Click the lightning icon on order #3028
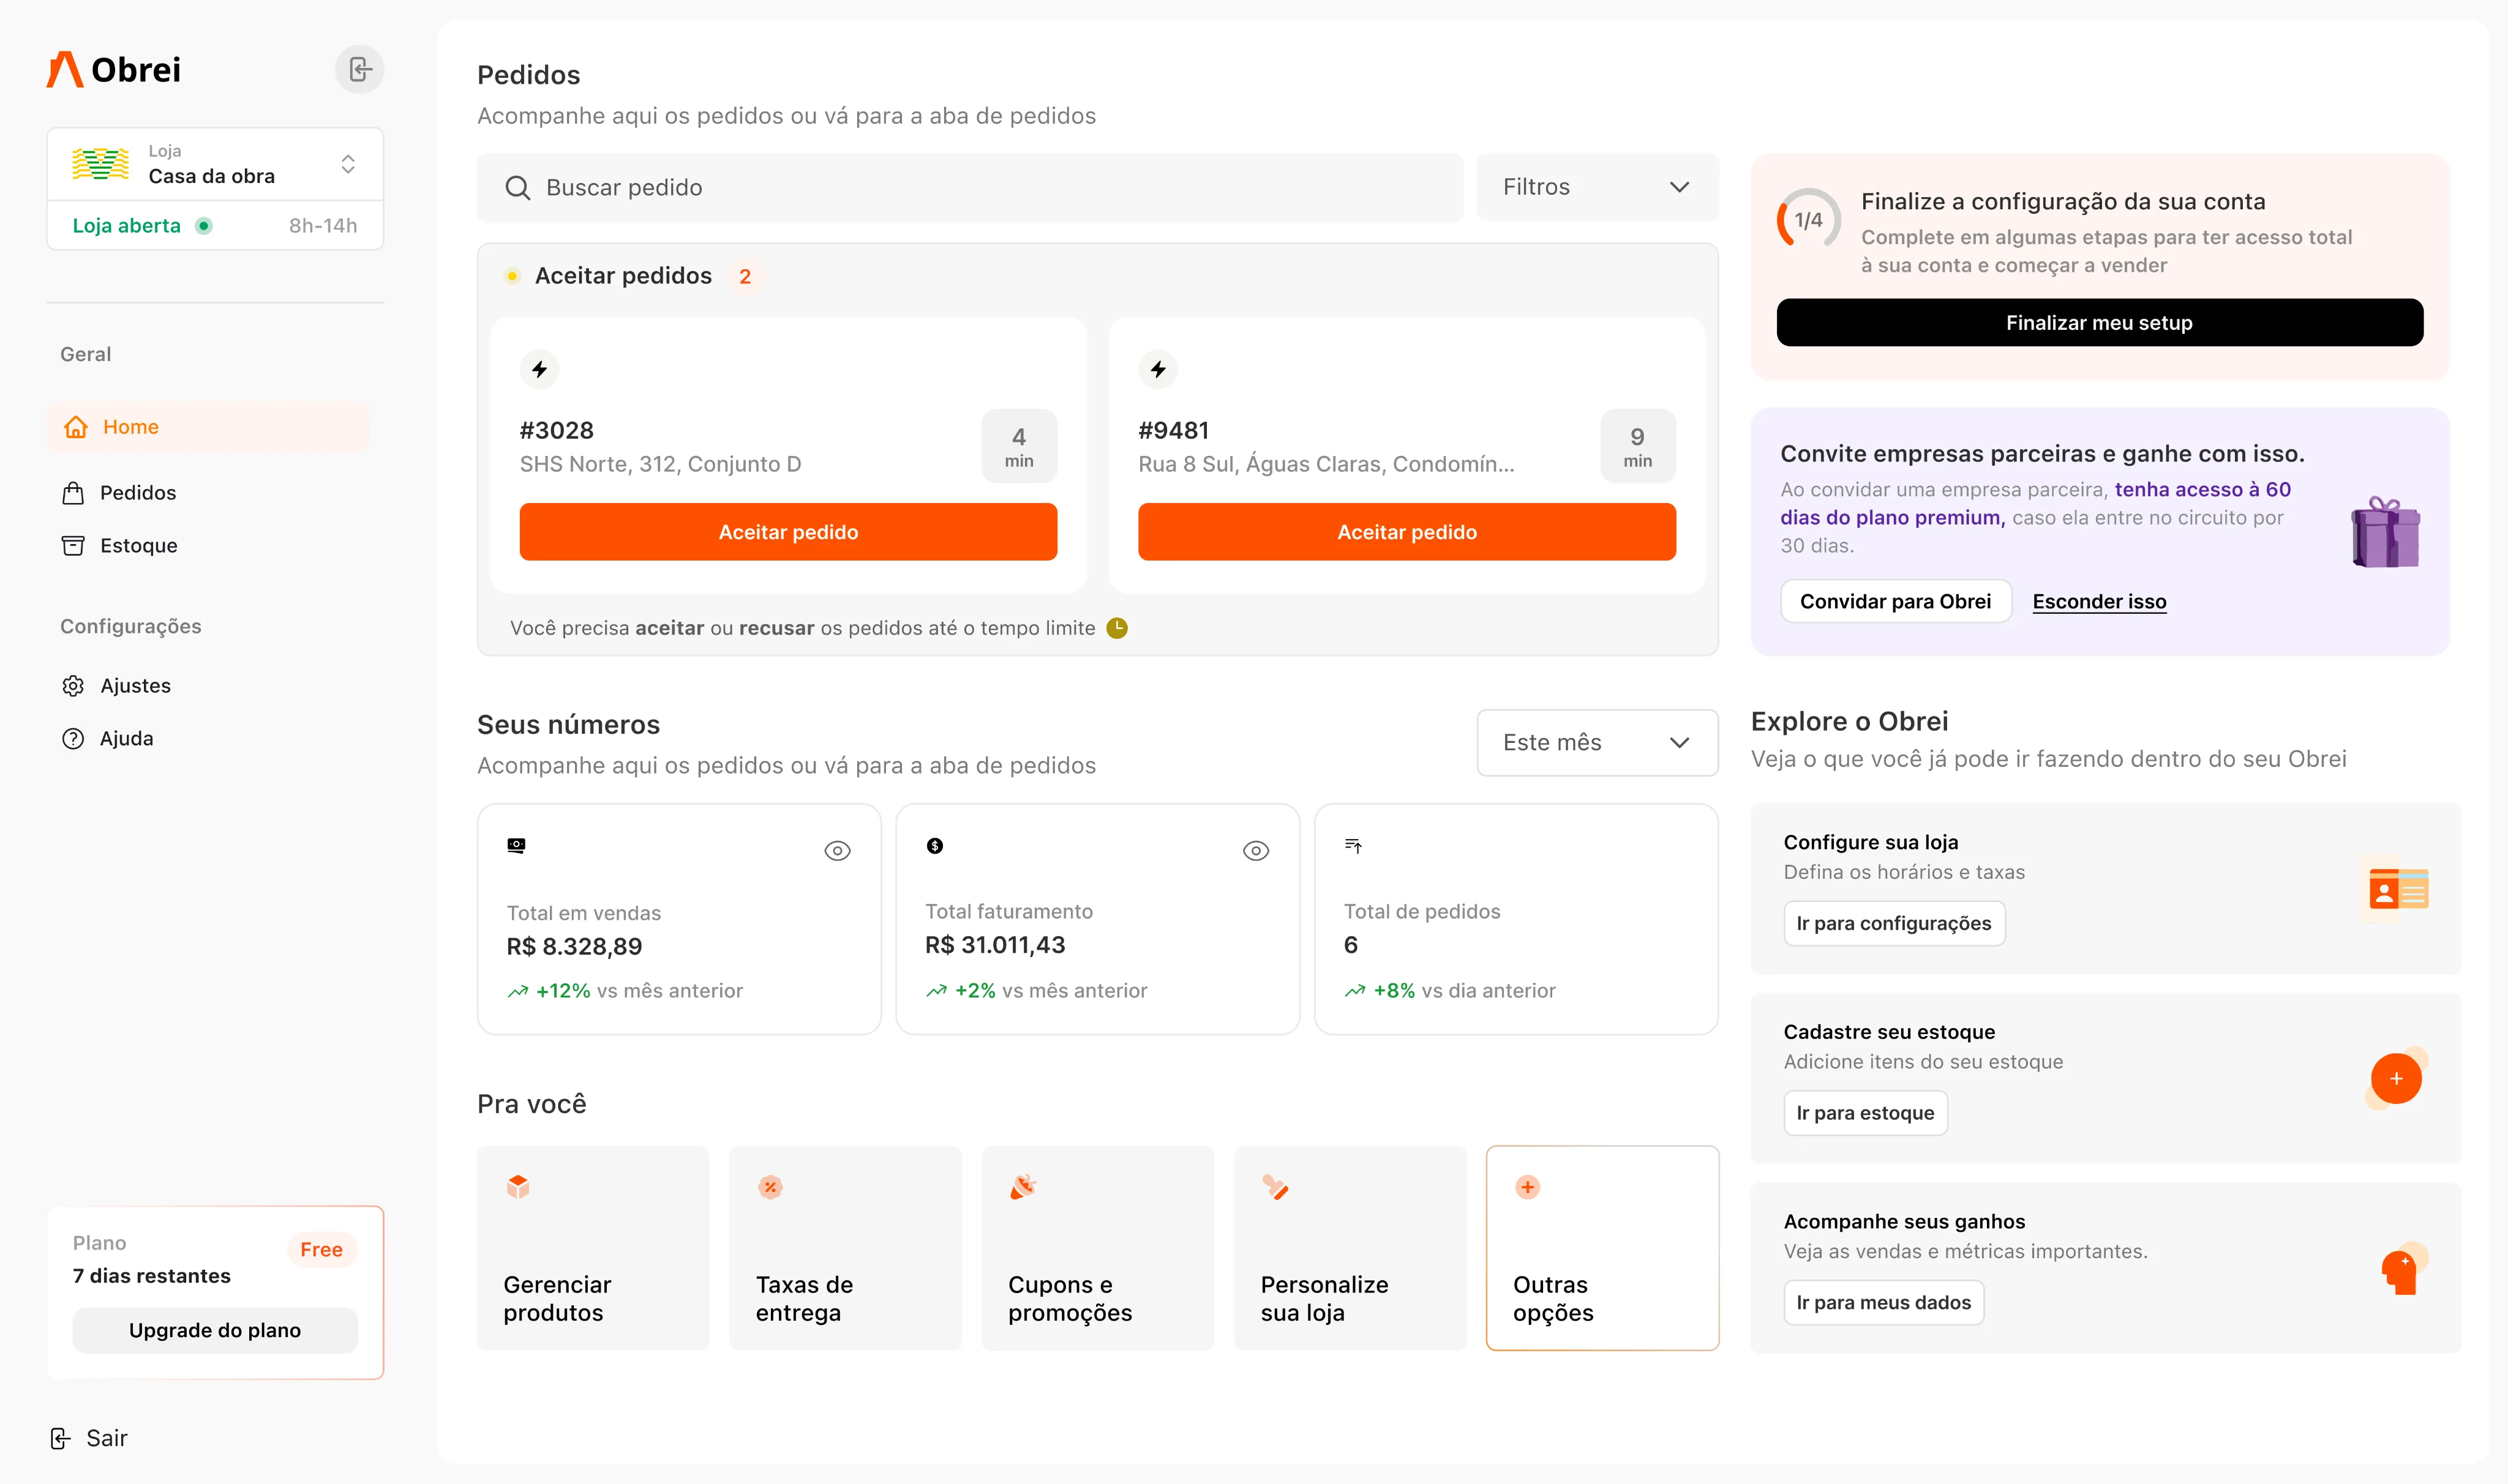 (x=539, y=369)
